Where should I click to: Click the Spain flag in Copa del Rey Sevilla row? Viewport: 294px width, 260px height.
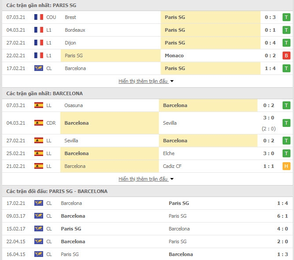click(x=39, y=123)
